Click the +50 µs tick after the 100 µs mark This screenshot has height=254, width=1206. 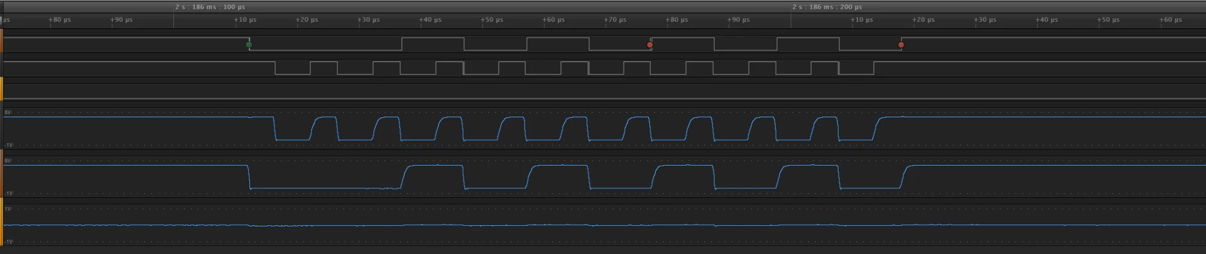[x=492, y=19]
